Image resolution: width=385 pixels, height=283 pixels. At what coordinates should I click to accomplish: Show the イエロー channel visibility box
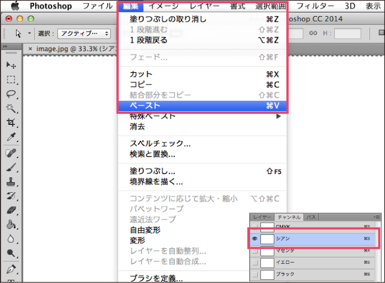(x=255, y=262)
